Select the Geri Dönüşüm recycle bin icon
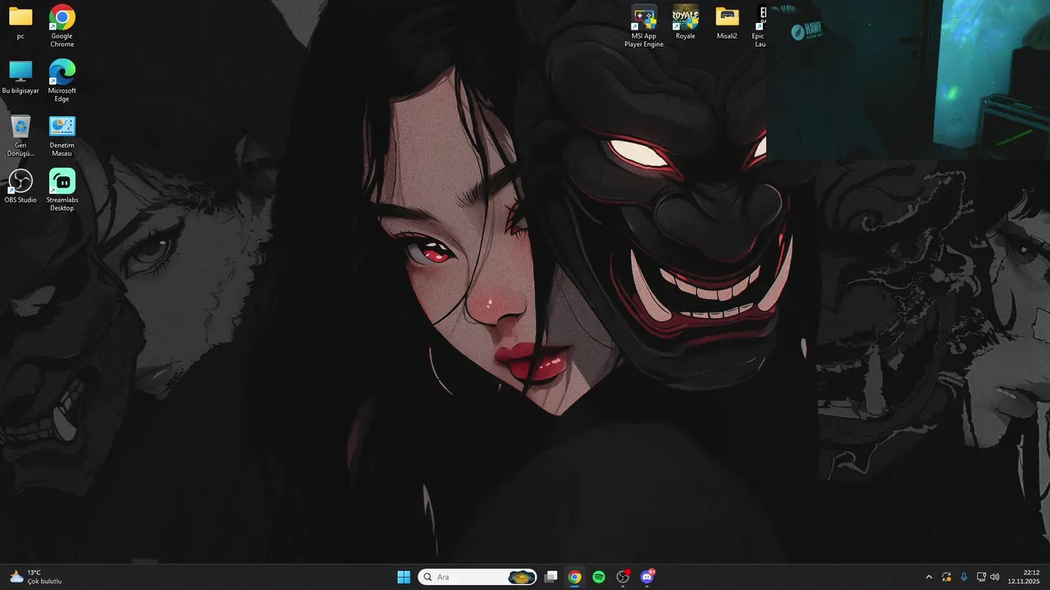Screen dimensions: 1050x590 (21, 135)
